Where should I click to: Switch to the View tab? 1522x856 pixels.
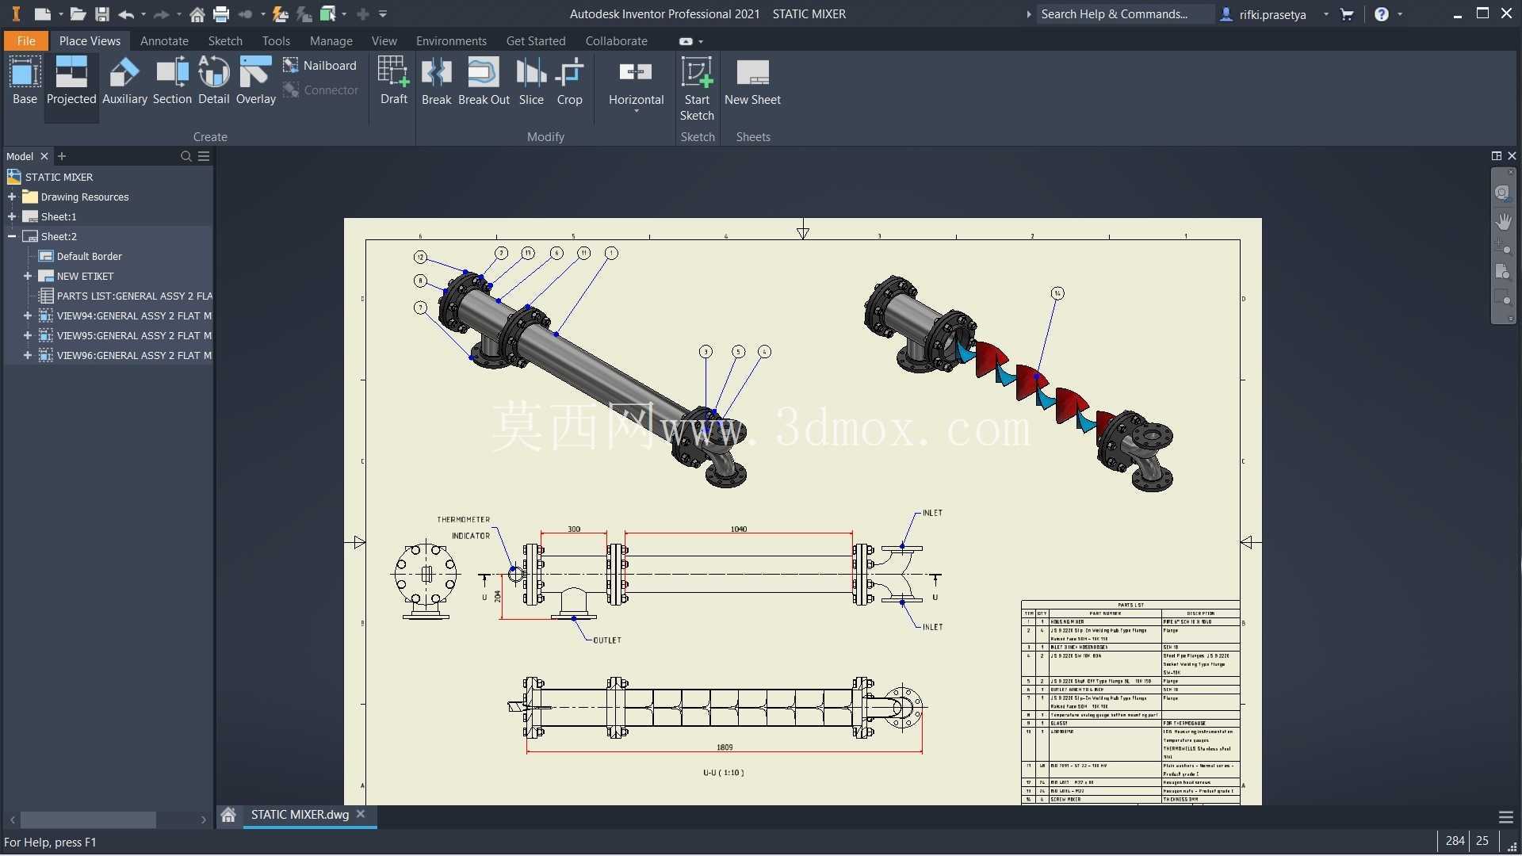click(x=384, y=40)
